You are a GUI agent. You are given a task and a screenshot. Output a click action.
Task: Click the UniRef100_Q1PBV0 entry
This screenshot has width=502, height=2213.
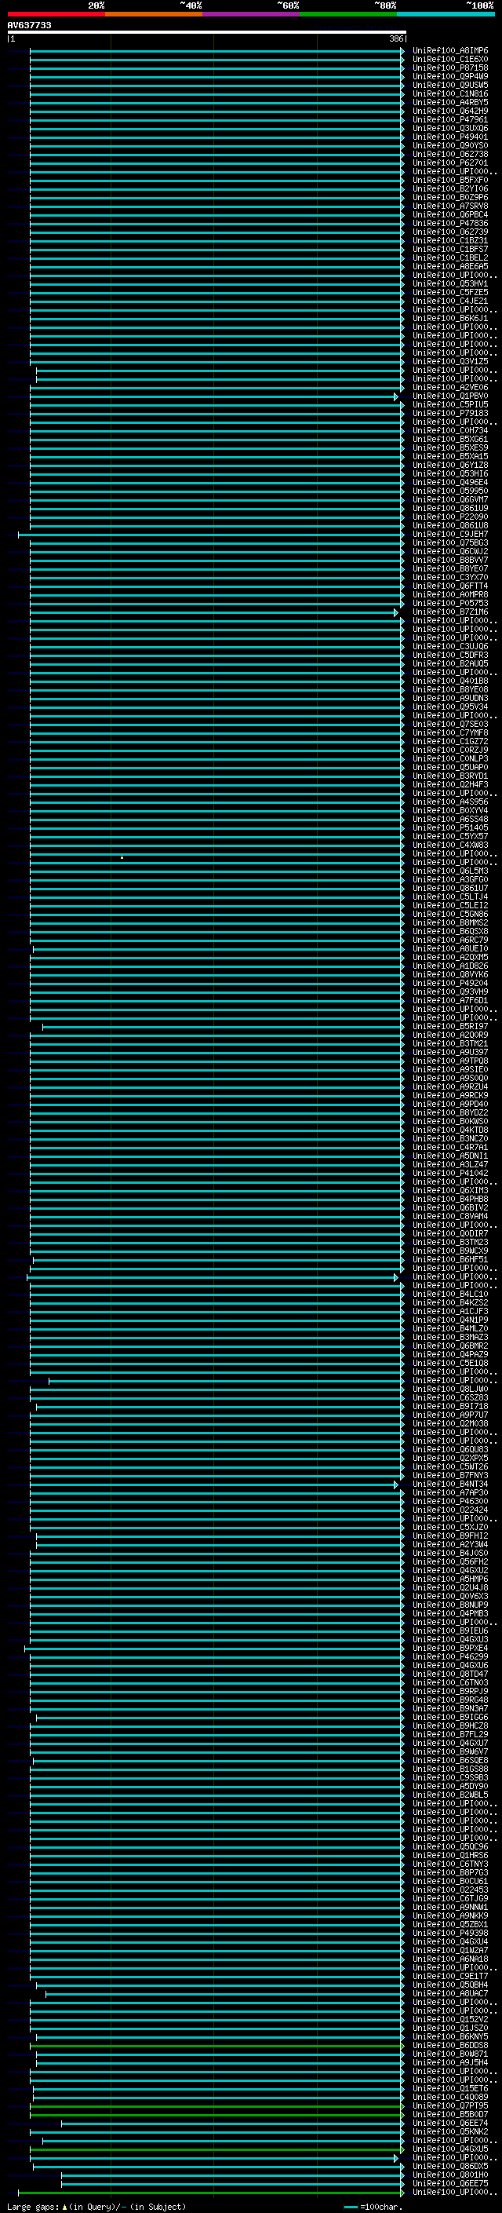(450, 396)
